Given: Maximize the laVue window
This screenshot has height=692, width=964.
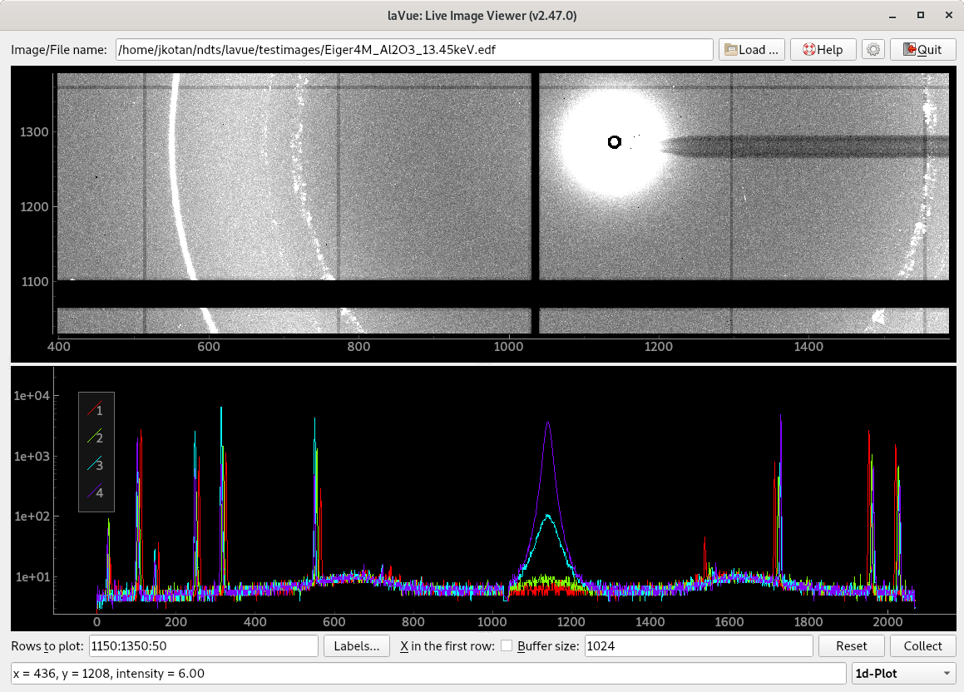Looking at the screenshot, I should tap(921, 16).
